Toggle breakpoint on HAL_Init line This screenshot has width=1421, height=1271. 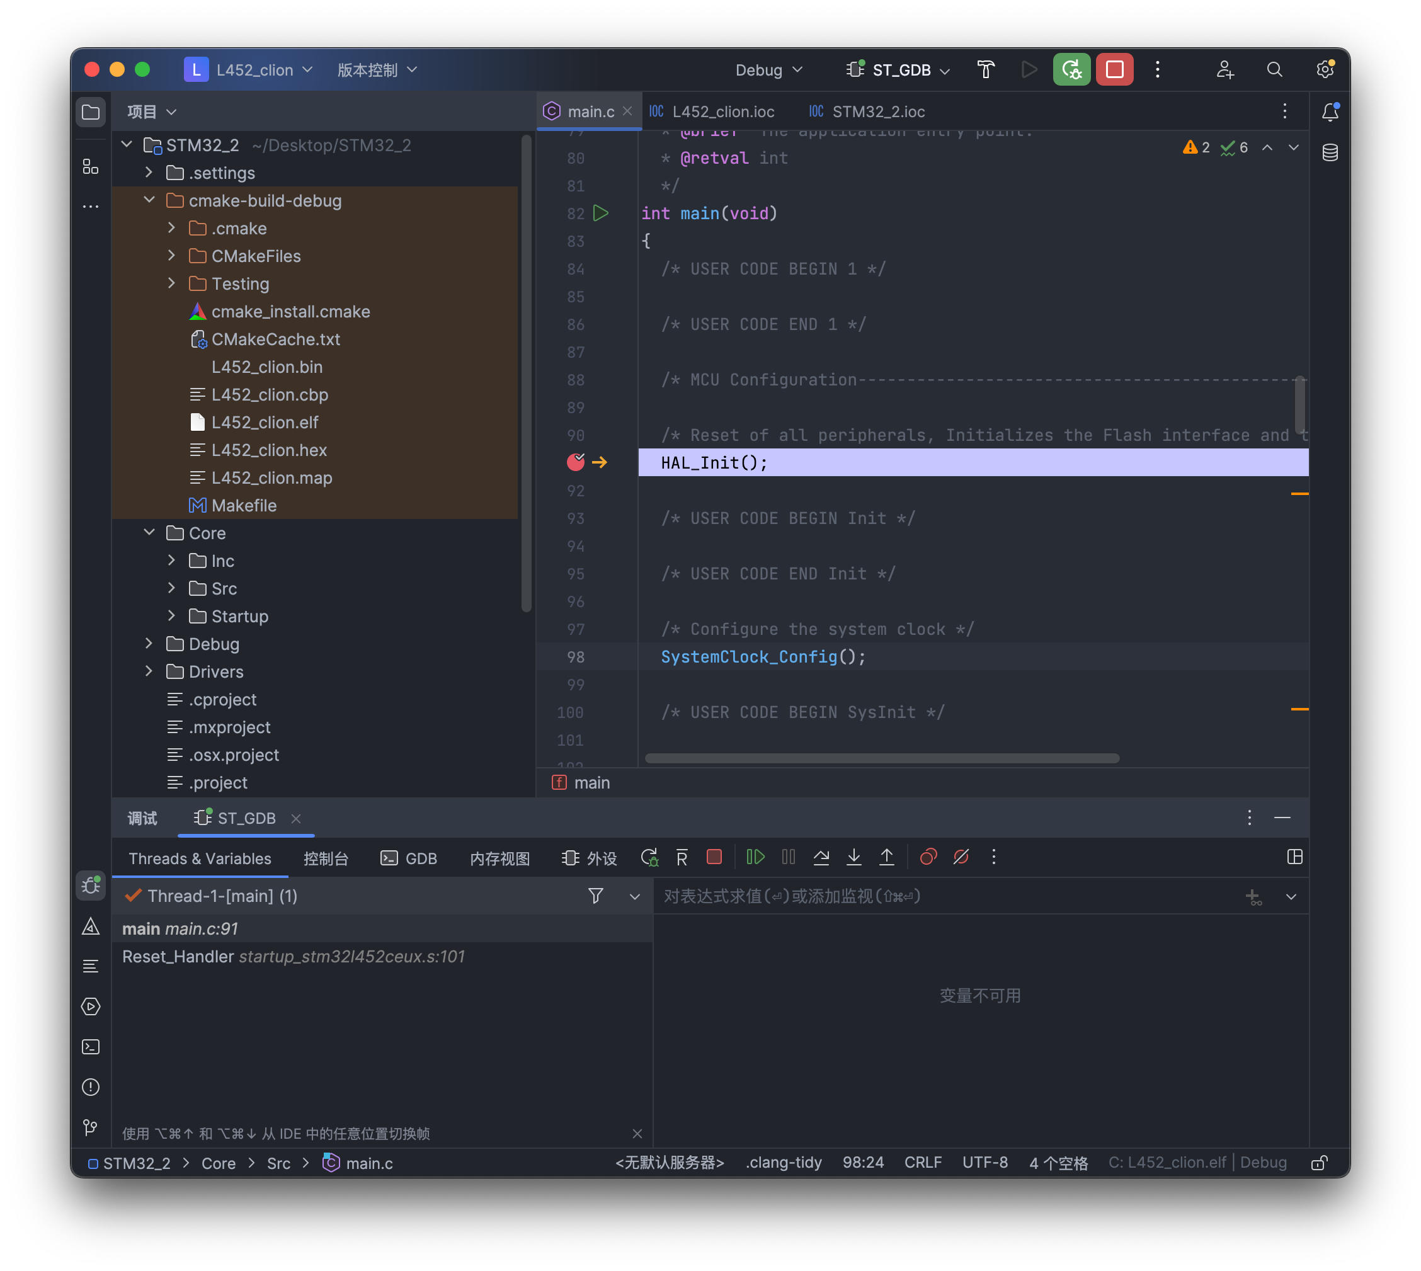click(575, 462)
